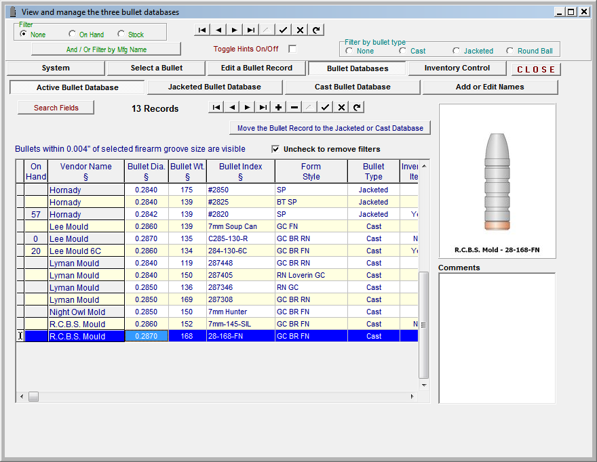Viewport: 597px width, 462px height.
Task: Click the horizontal scrollbar thumb under the grid
Action: pos(33,396)
